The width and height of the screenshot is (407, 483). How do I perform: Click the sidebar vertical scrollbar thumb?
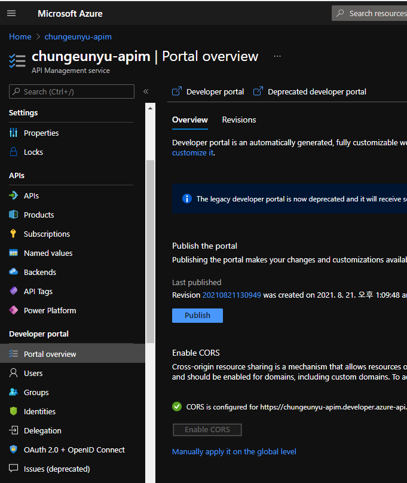(x=150, y=251)
